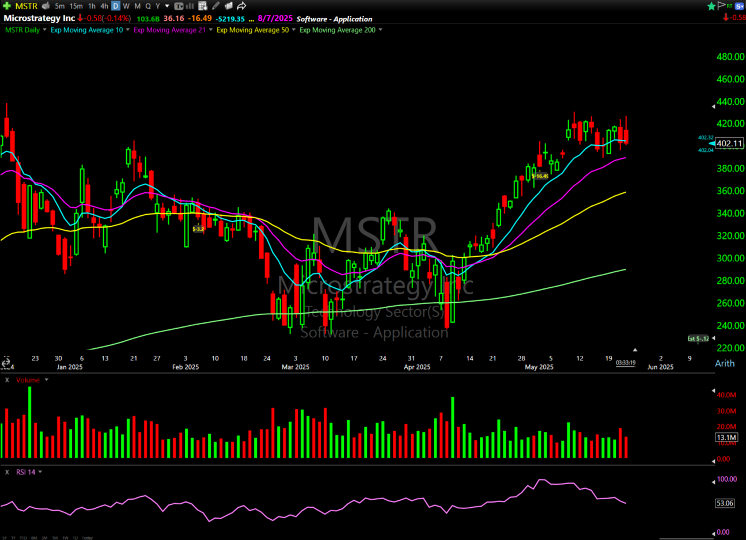Click the 103.6B market cap value
The width and height of the screenshot is (746, 540).
pyautogui.click(x=147, y=19)
